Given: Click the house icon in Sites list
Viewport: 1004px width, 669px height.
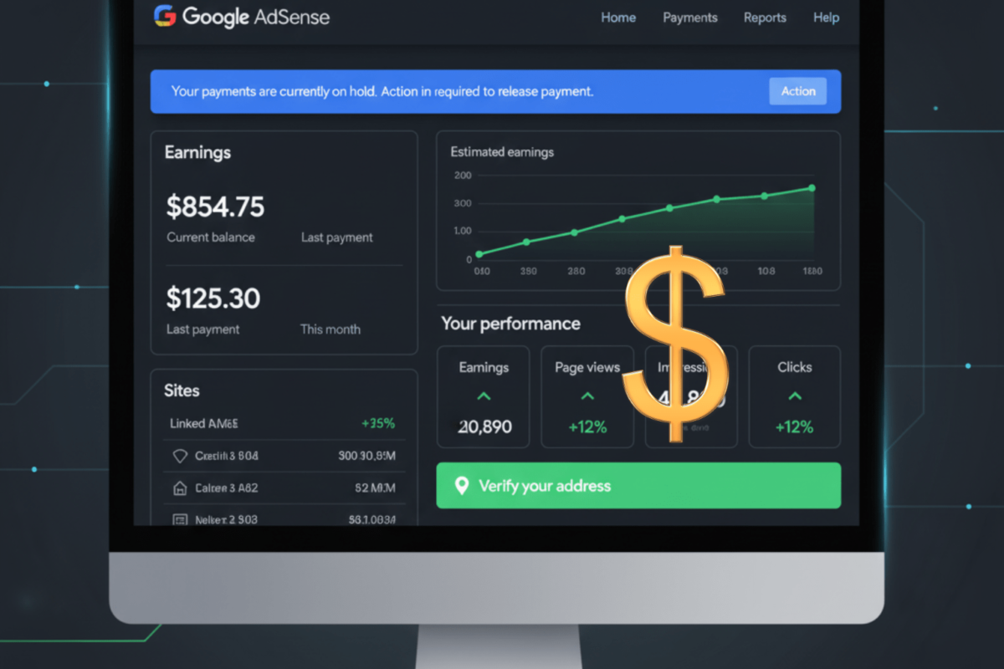Looking at the screenshot, I should 179,488.
